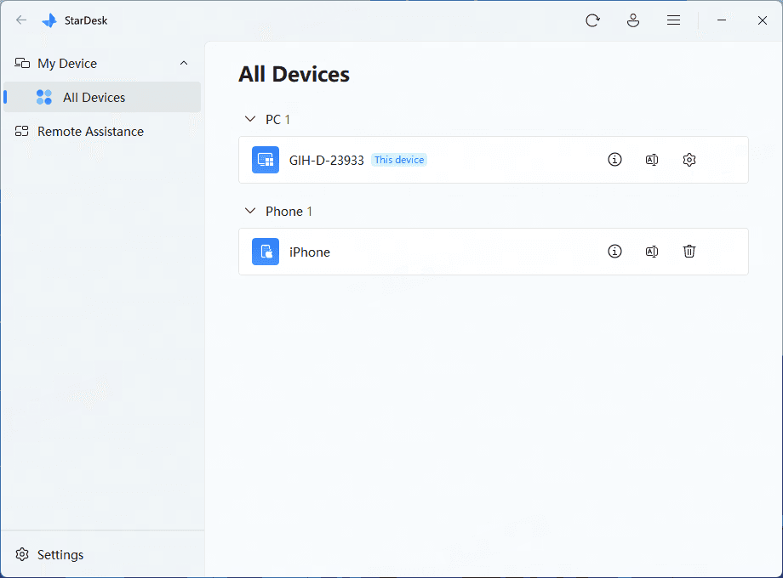
Task: Click the back arrow in the title bar
Action: pyautogui.click(x=20, y=20)
